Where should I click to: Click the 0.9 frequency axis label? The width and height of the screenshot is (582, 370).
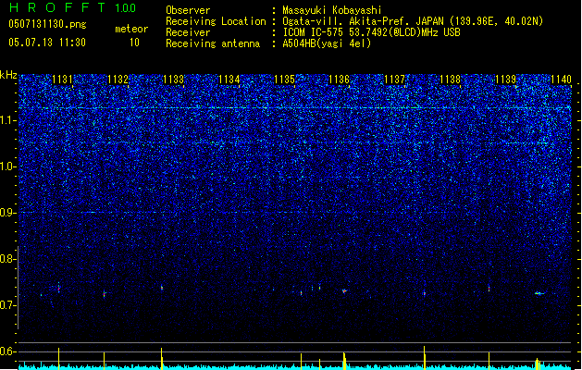click(7, 213)
